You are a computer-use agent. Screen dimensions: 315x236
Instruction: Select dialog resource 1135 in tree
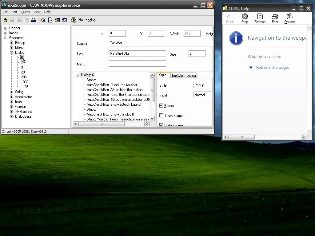[x=25, y=87]
